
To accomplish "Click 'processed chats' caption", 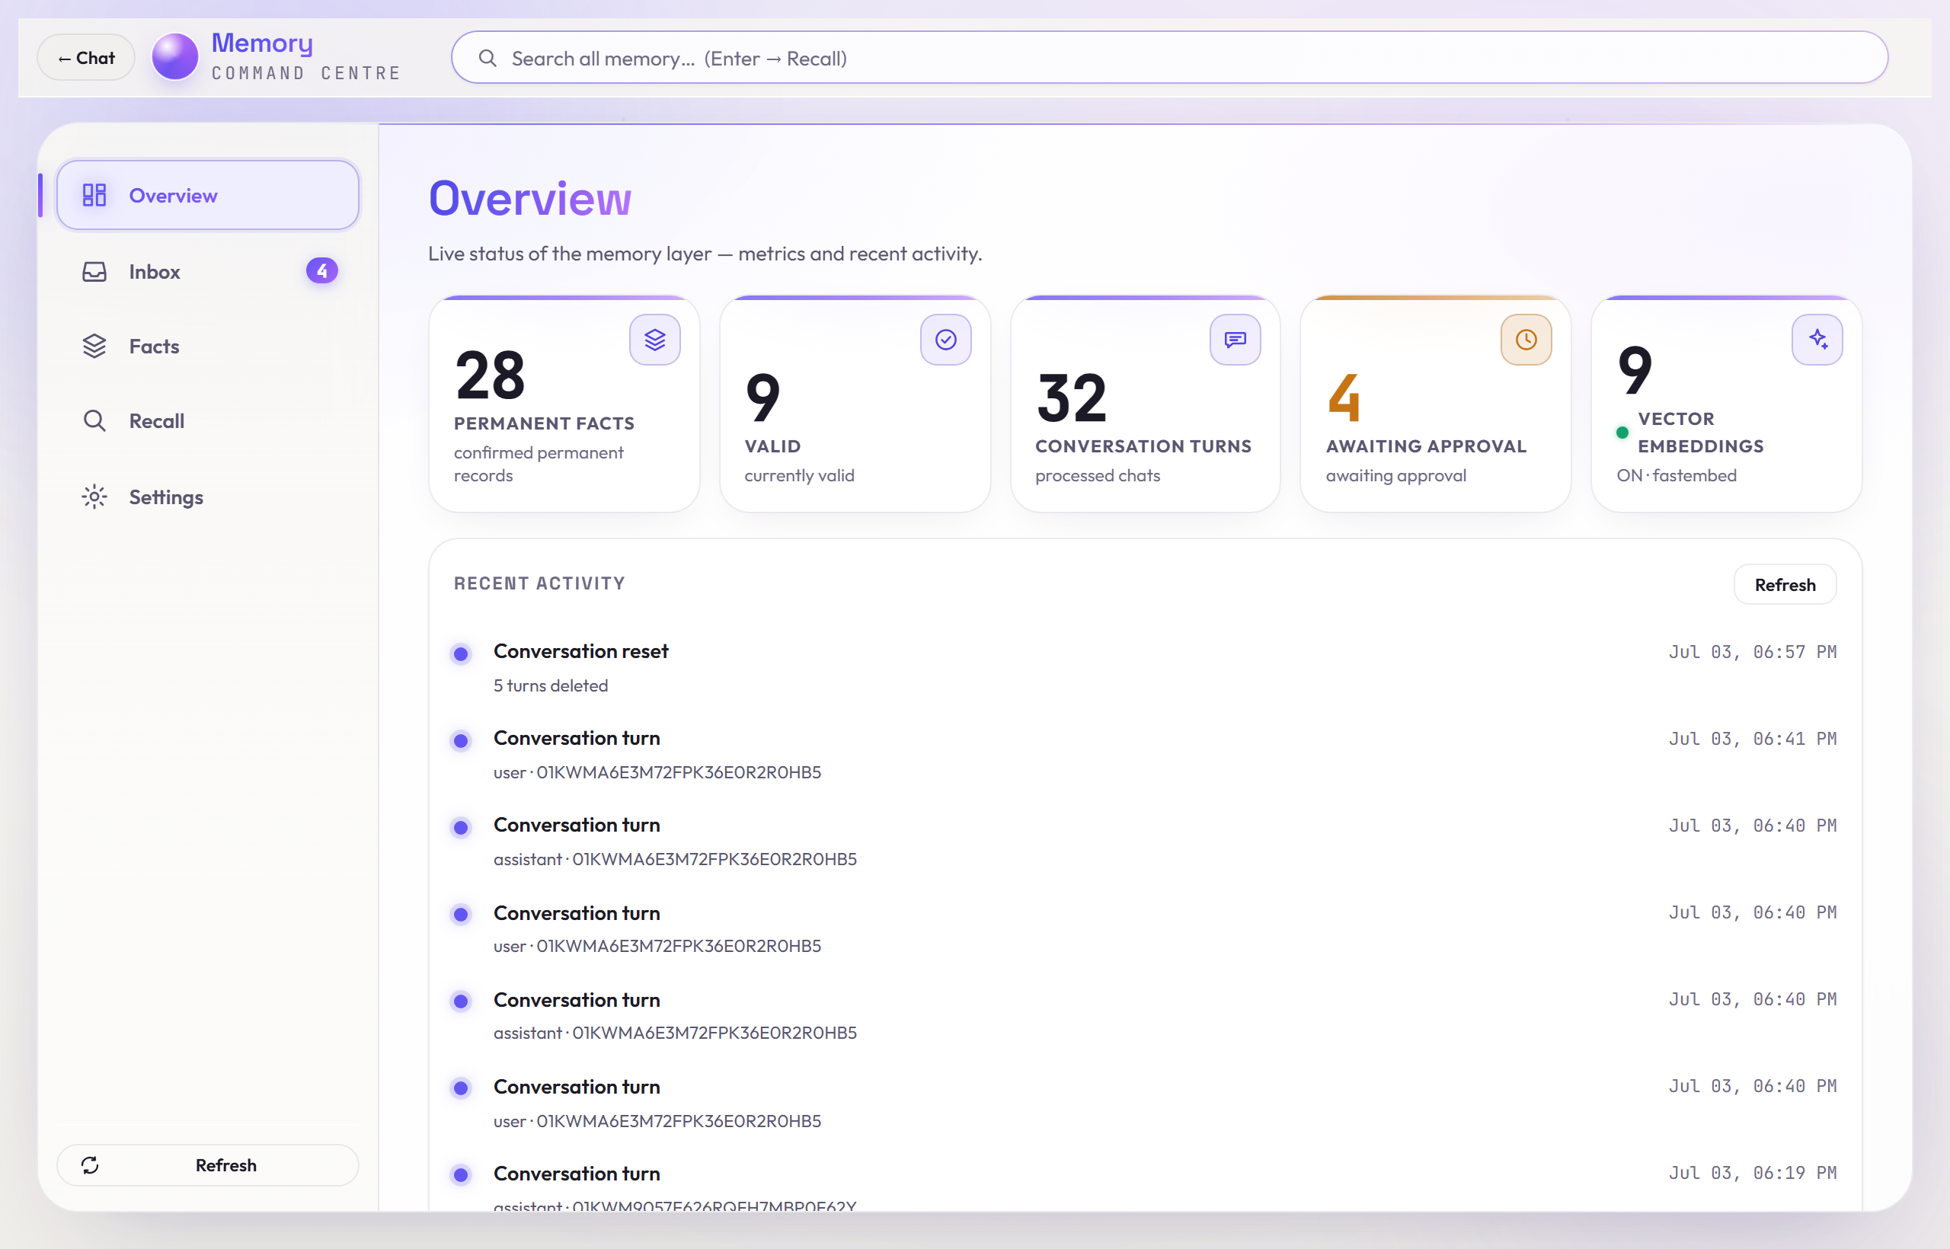I will (x=1098, y=475).
